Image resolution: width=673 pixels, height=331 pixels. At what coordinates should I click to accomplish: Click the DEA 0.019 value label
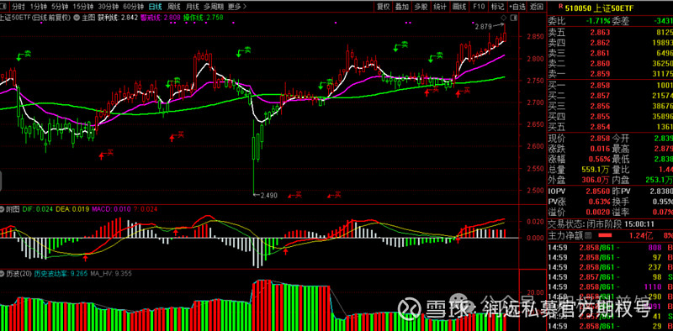(x=72, y=209)
